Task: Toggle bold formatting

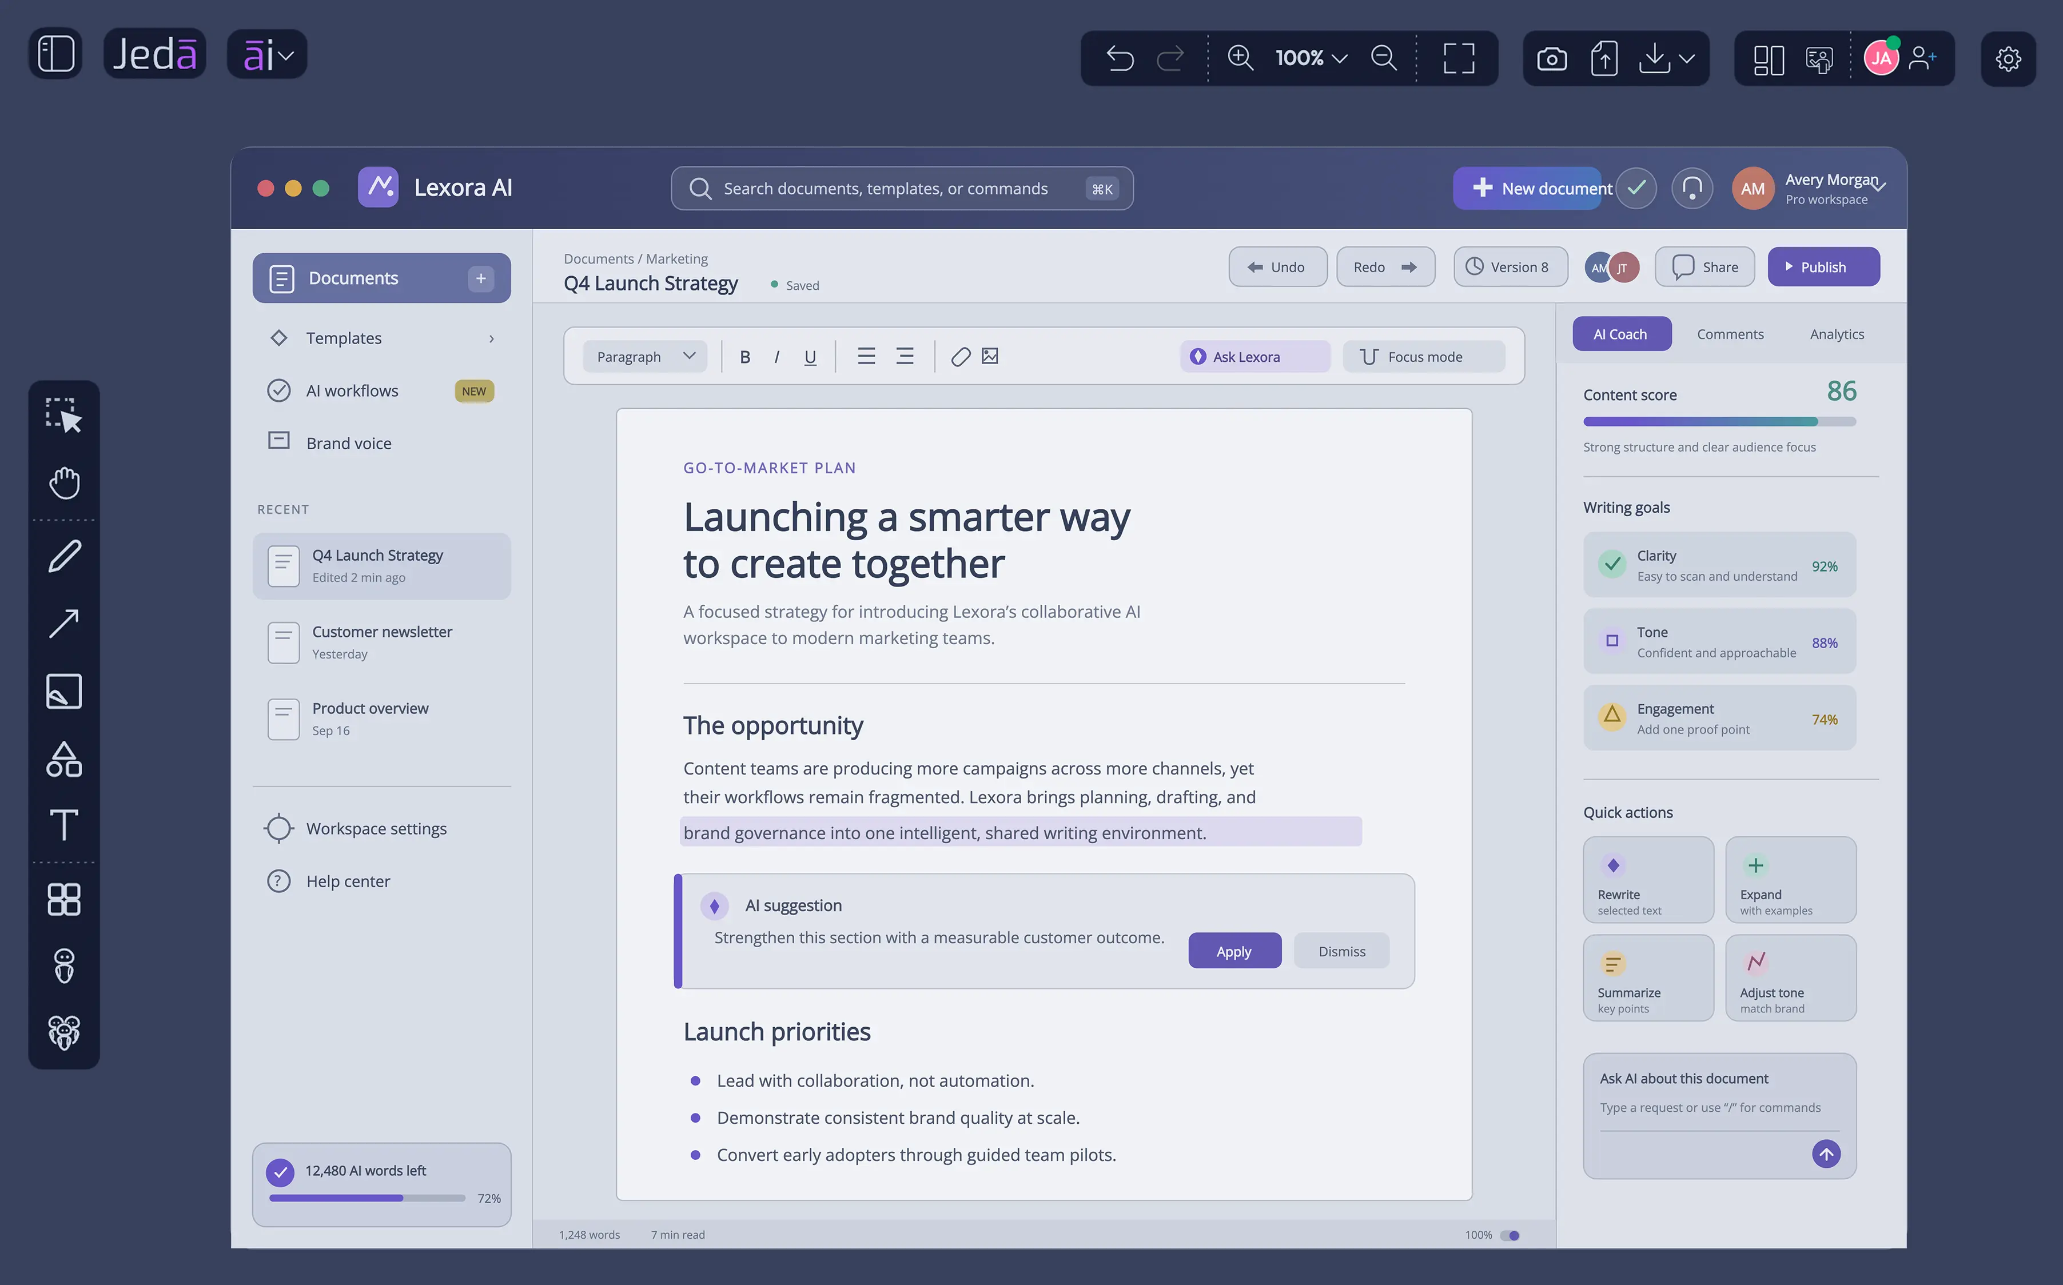Action: tap(744, 357)
